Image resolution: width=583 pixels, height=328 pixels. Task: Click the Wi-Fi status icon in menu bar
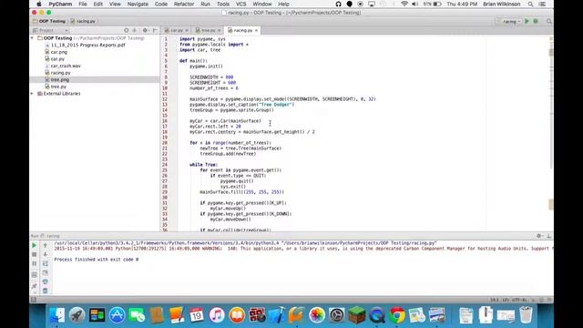(x=404, y=4)
